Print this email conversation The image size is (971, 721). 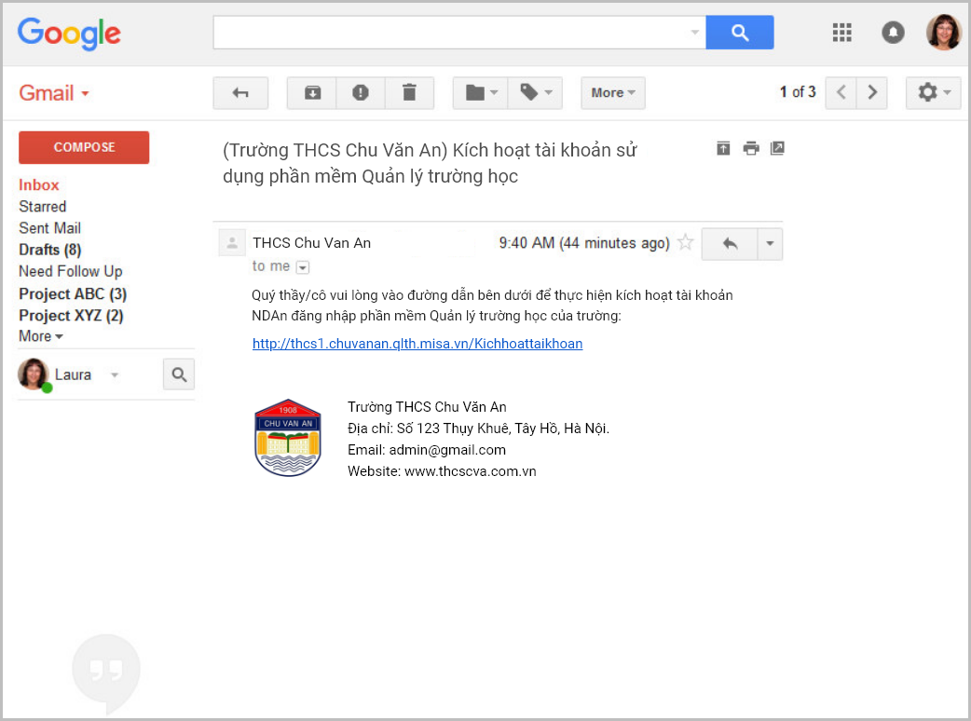(x=750, y=148)
